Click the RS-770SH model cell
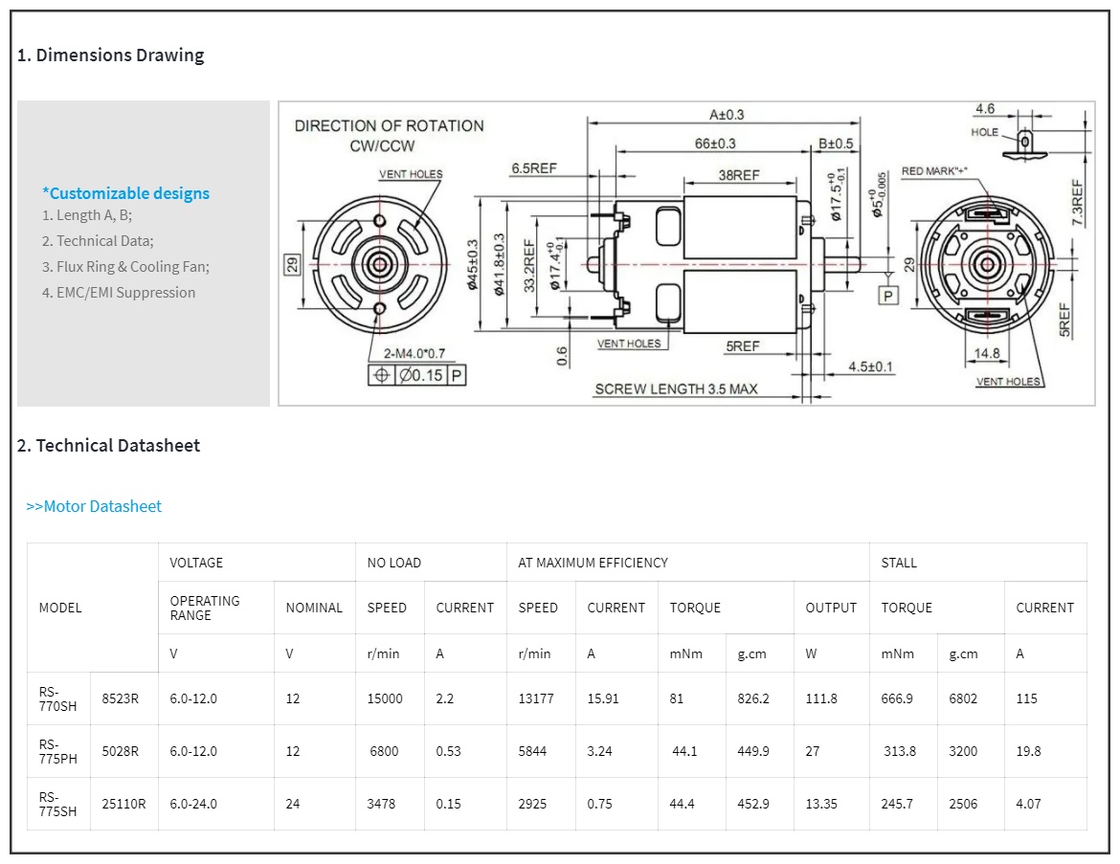This screenshot has height=864, width=1120. pyautogui.click(x=57, y=699)
